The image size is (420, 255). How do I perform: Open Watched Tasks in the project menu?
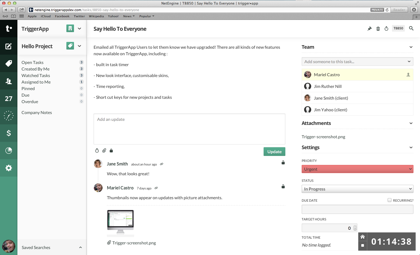pyautogui.click(x=36, y=75)
